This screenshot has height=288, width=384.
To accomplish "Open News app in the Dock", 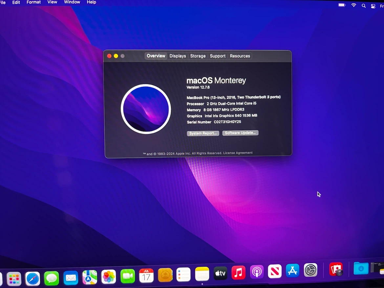I will [x=275, y=271].
